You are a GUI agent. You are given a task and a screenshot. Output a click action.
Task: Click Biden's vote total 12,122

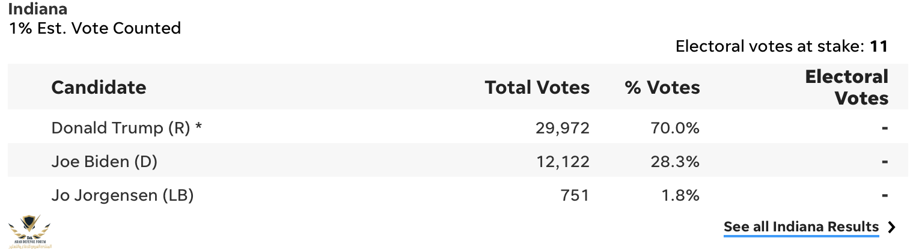563,162
